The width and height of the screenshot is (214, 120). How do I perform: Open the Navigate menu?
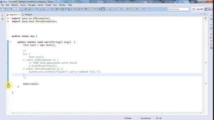(x=32, y=5)
